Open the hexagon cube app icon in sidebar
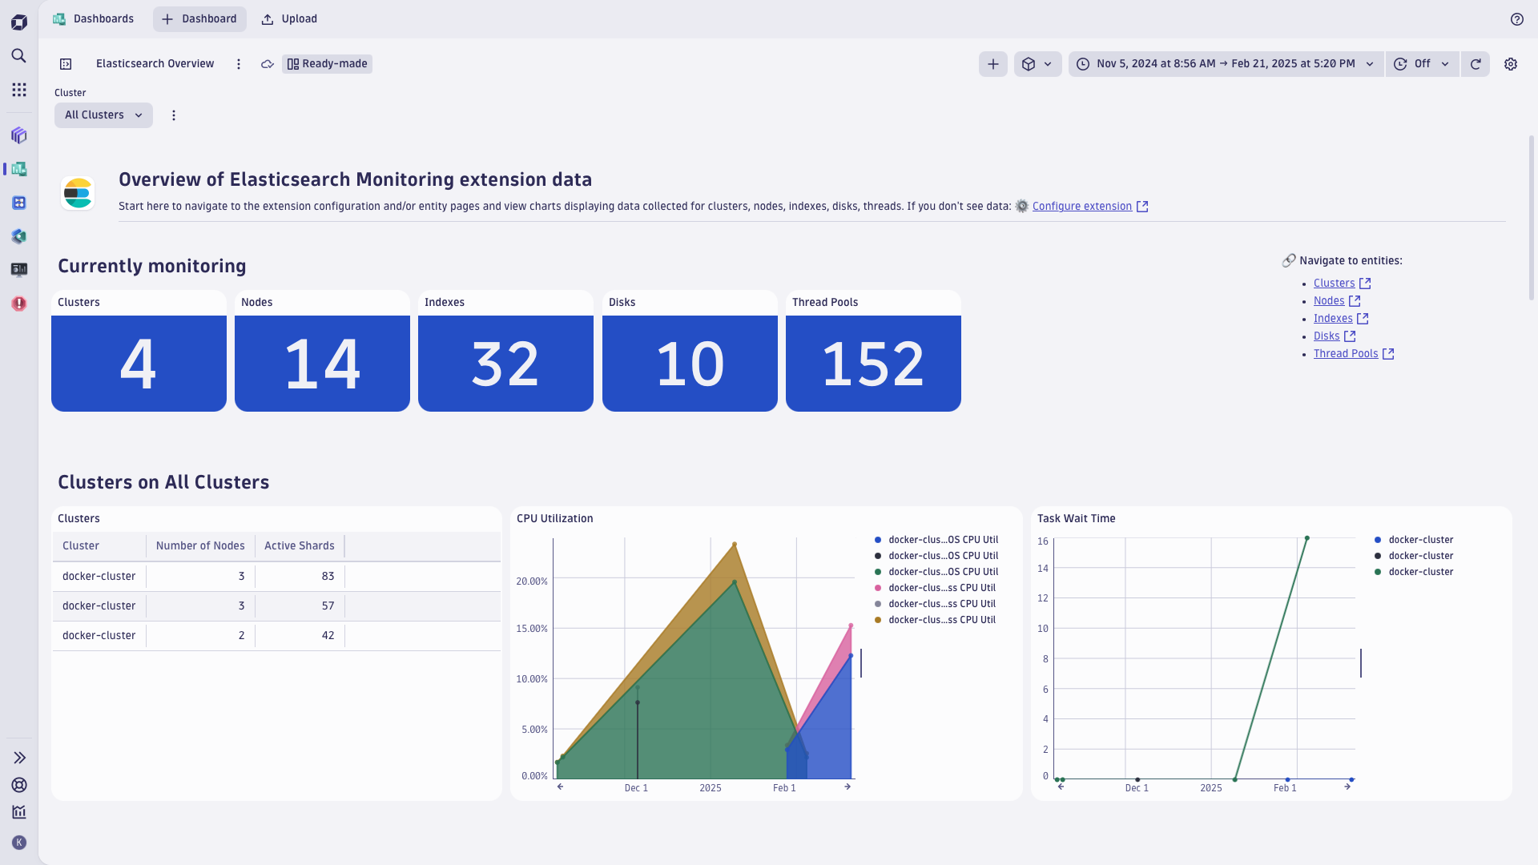Viewport: 1538px width, 865px height. [x=19, y=236]
